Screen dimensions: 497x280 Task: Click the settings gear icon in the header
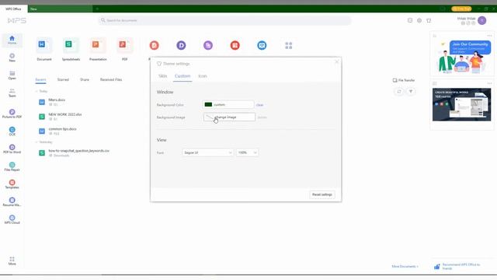click(419, 20)
